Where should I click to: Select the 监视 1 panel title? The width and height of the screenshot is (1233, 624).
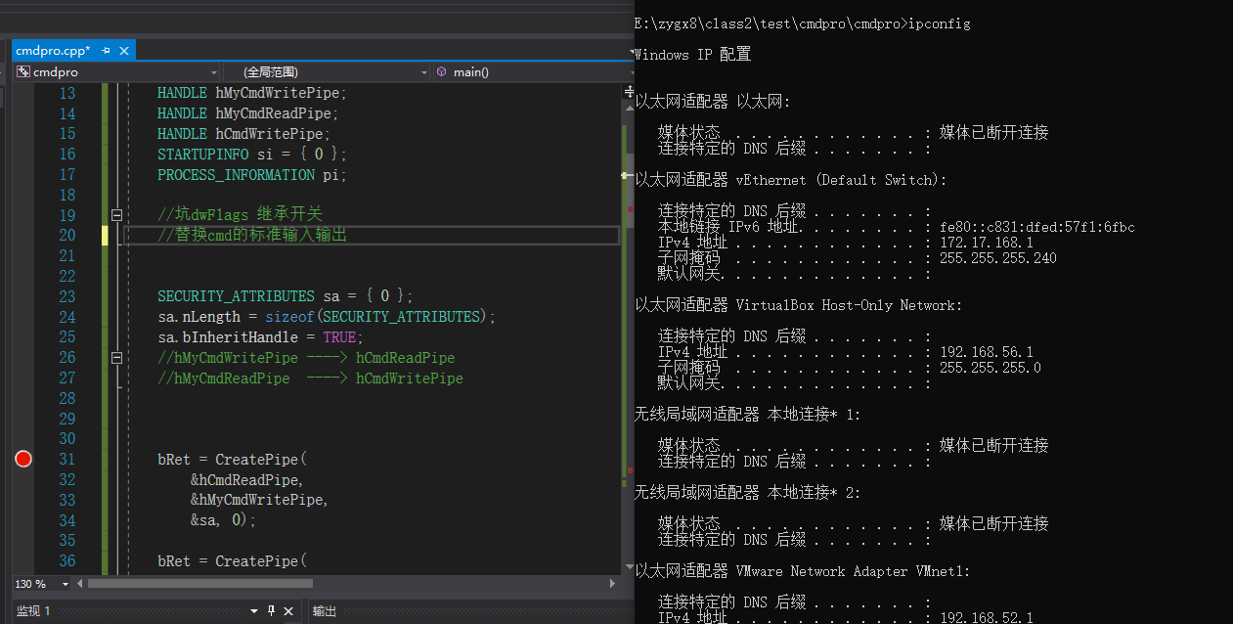point(33,611)
